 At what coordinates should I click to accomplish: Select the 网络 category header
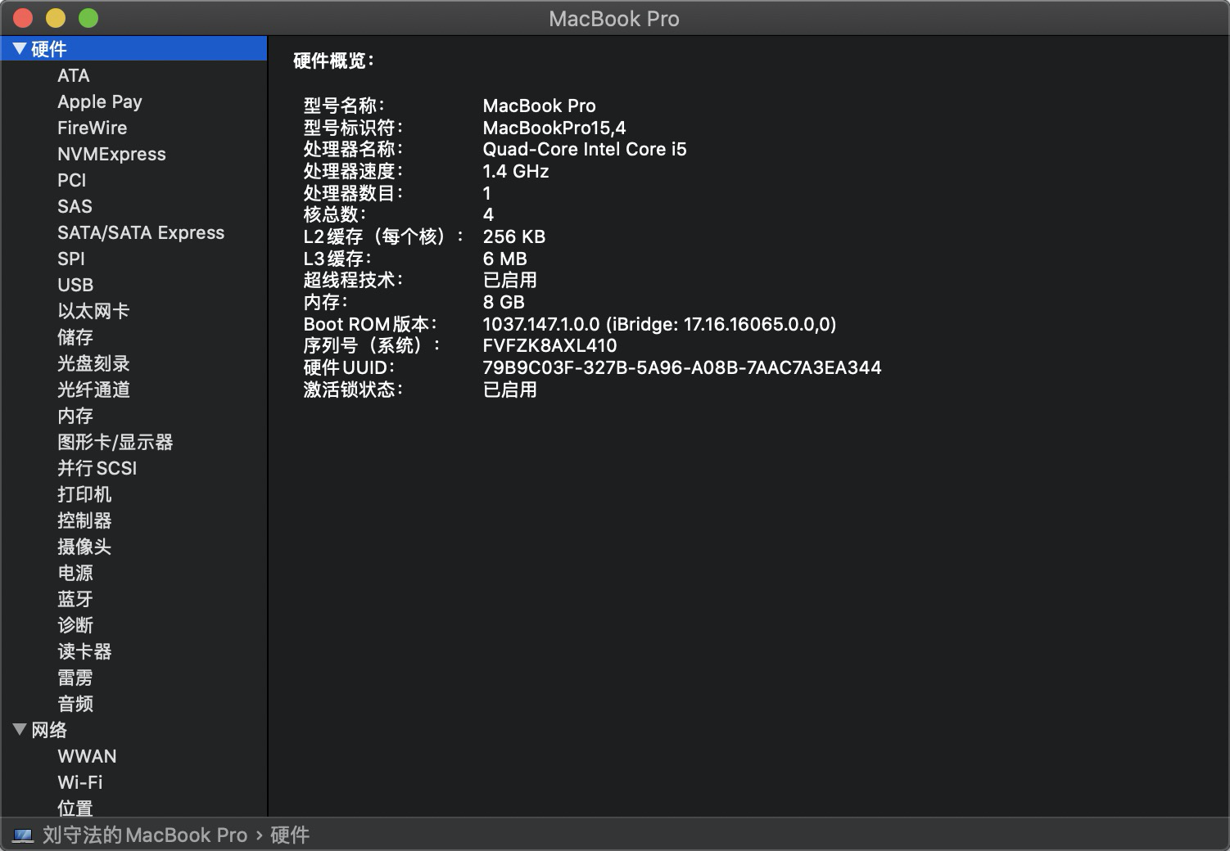(49, 730)
